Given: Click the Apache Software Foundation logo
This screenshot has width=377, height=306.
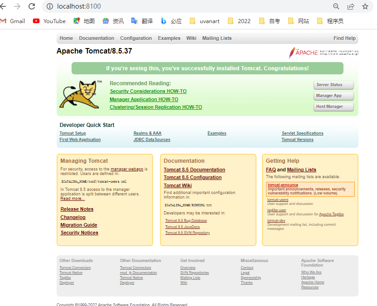Looking at the screenshot, I should (324, 53).
